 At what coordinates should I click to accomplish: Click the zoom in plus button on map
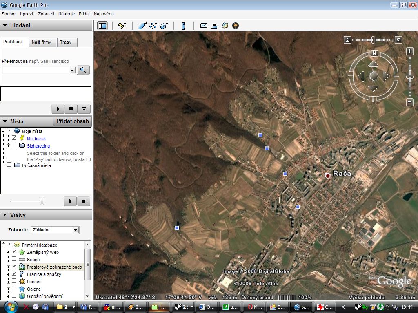tap(410, 51)
